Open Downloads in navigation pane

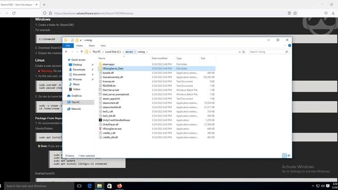tap(79, 70)
